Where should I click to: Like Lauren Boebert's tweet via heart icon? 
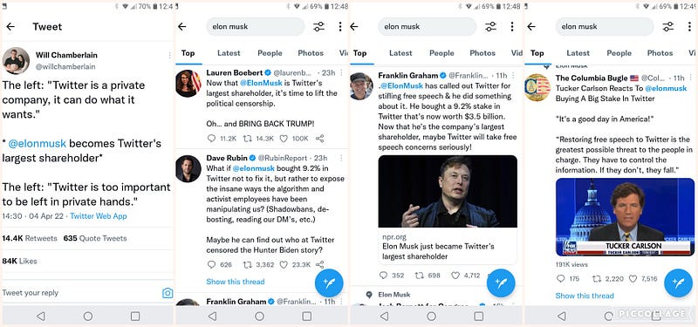[x=284, y=139]
